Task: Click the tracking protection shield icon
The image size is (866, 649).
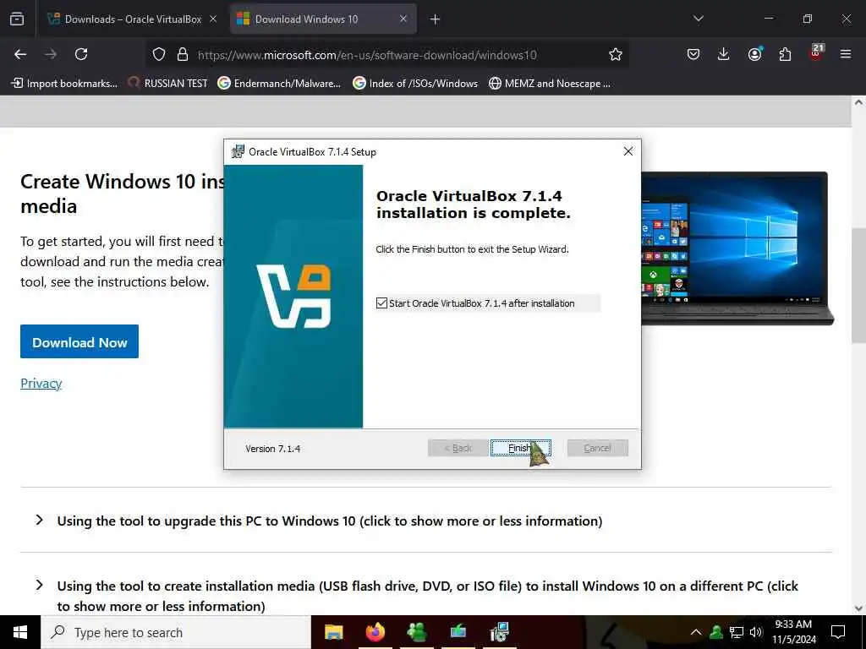Action: click(159, 54)
